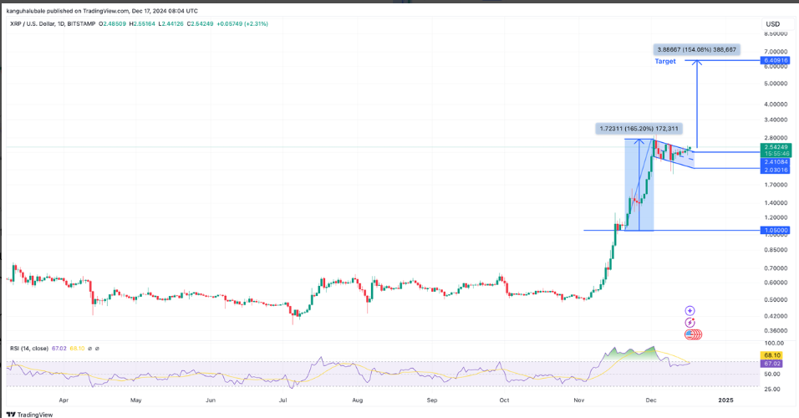Select the 1.05000 horizontal line price label
This screenshot has height=418, width=799.
click(x=774, y=230)
